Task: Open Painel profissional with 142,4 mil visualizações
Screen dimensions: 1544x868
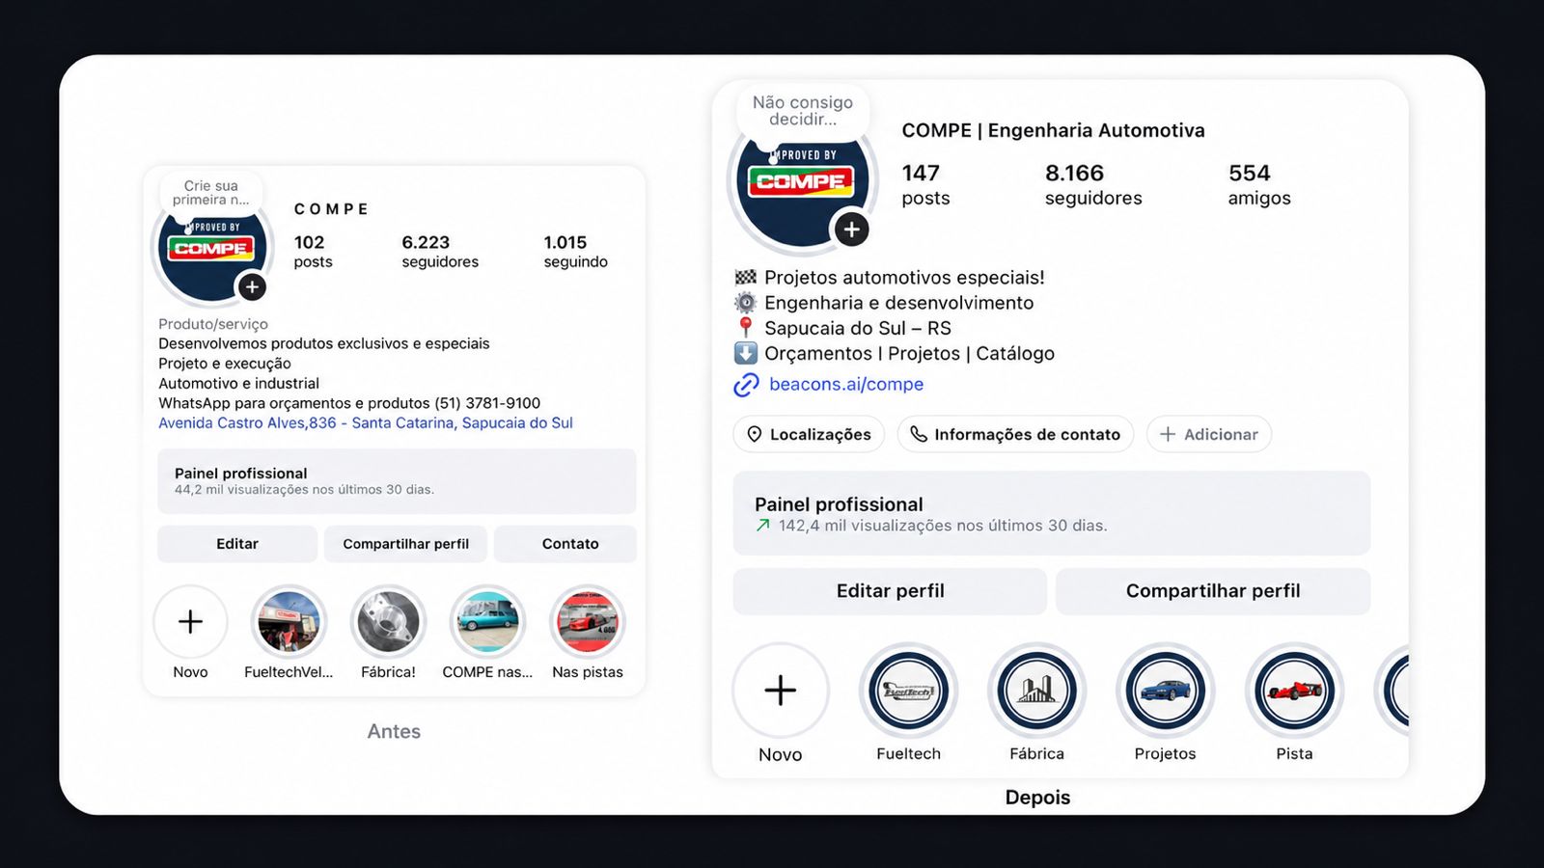Action: click(x=1052, y=513)
